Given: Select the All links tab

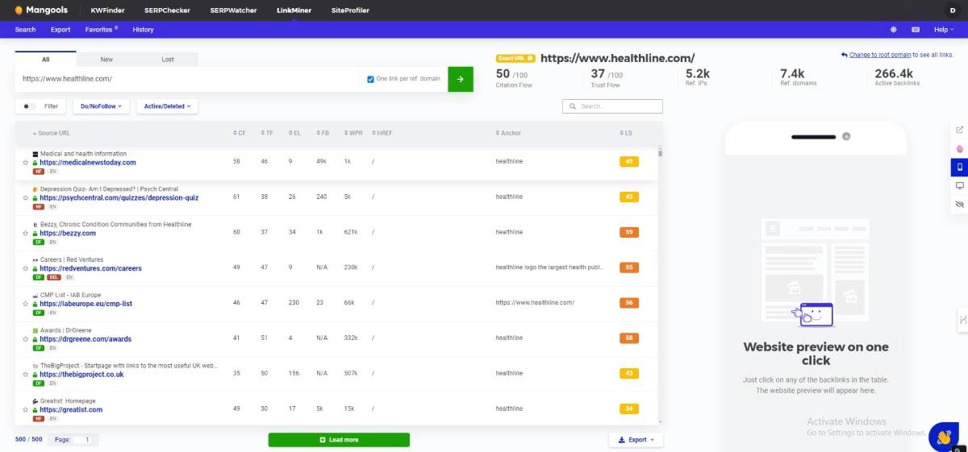Looking at the screenshot, I should point(45,59).
